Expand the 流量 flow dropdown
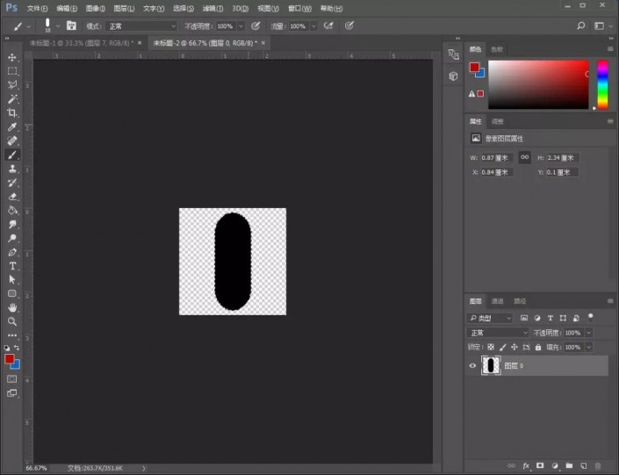This screenshot has width=619, height=475. pos(313,26)
